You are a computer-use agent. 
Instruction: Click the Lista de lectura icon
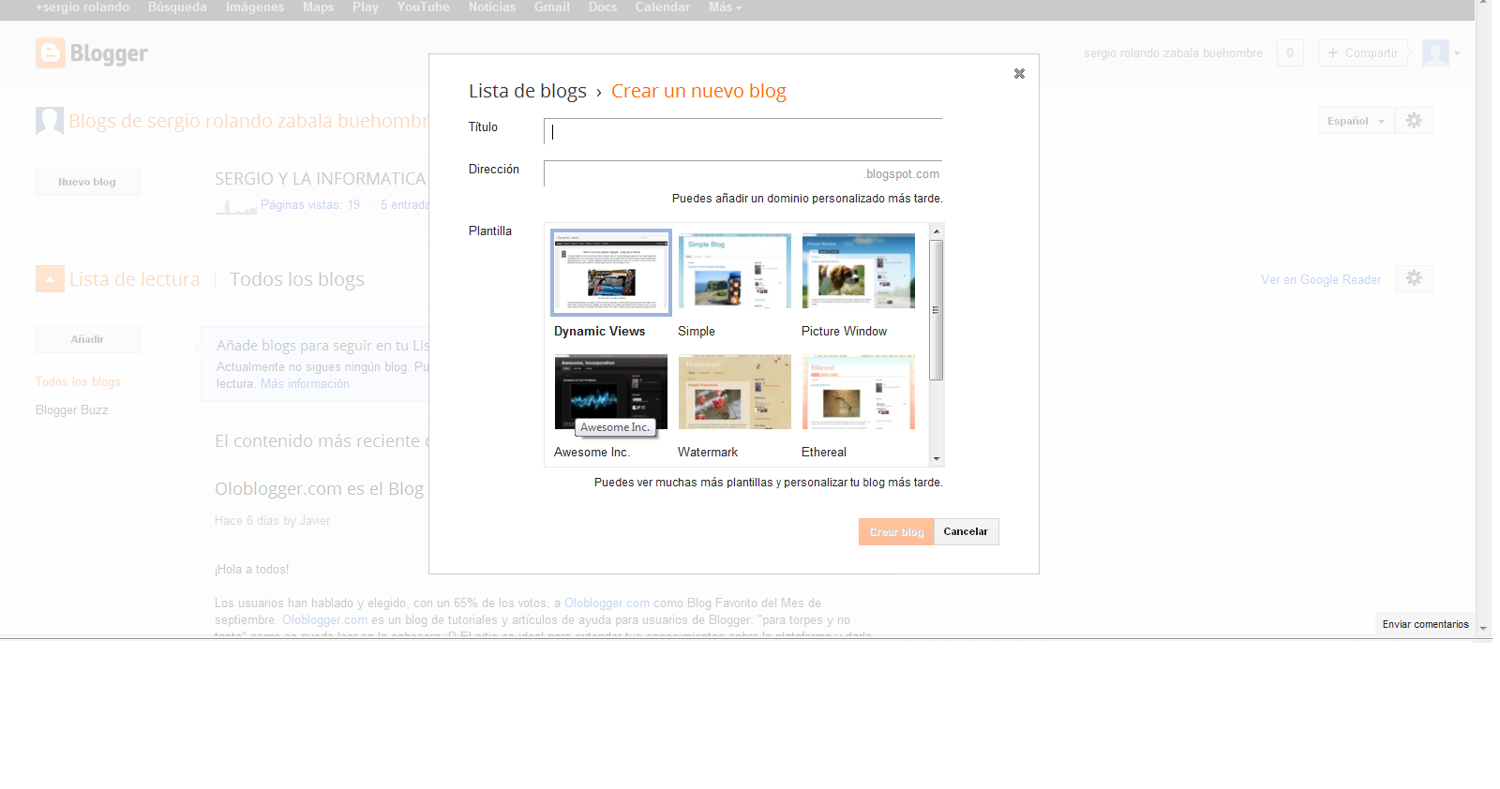(50, 279)
